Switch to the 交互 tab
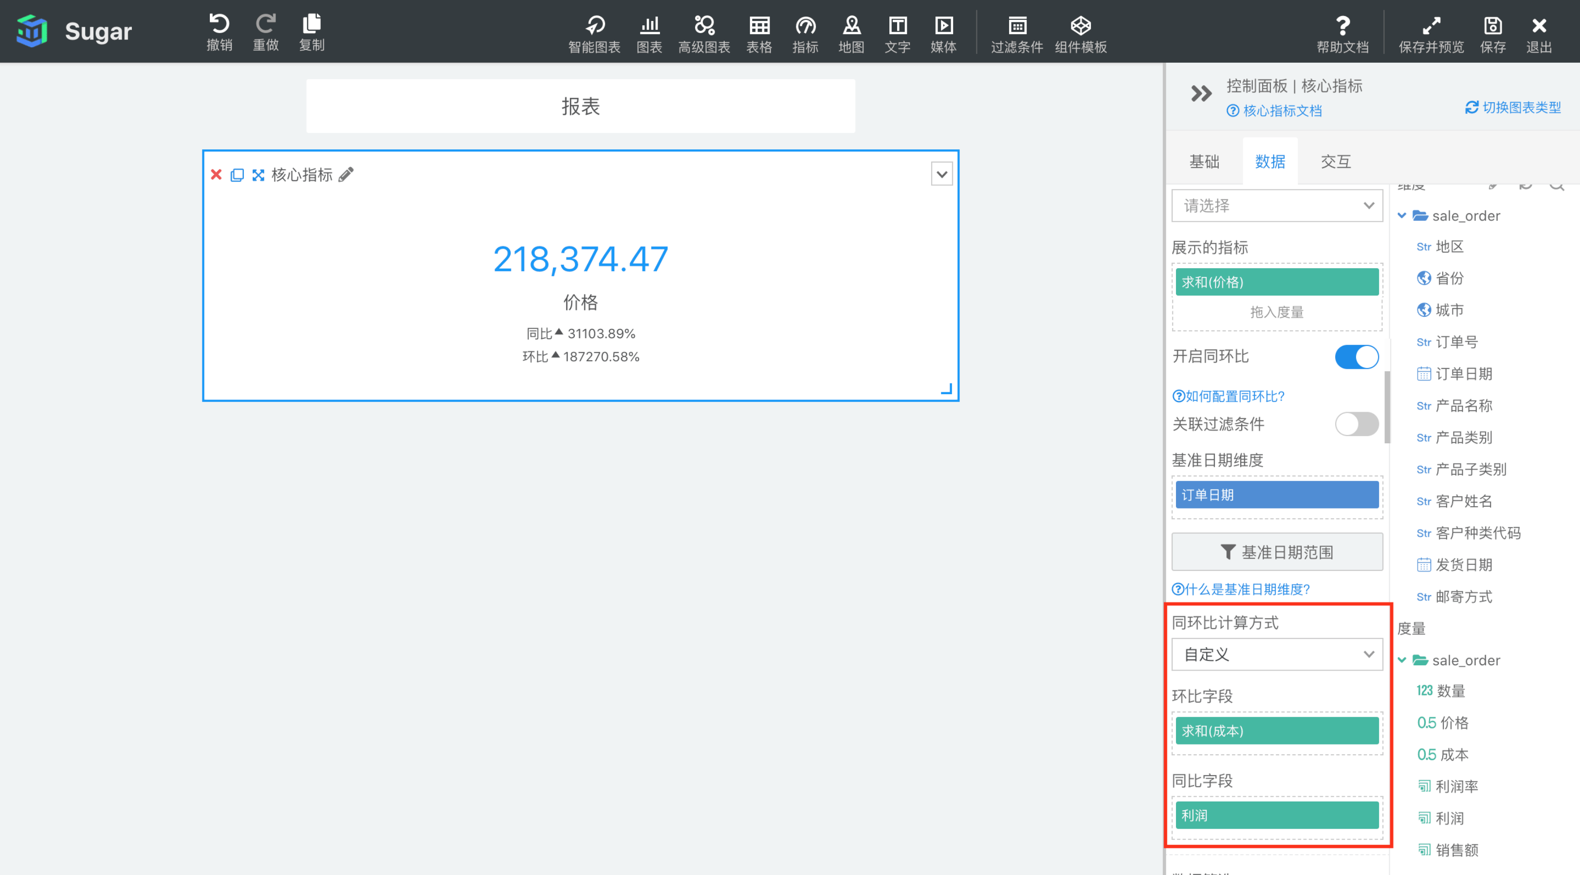Screen dimensions: 1580x875 point(1335,161)
